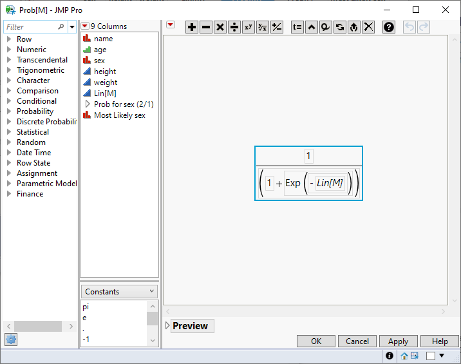
Task: Open status bar window list dropdown arrow
Action: pyautogui.click(x=442, y=356)
